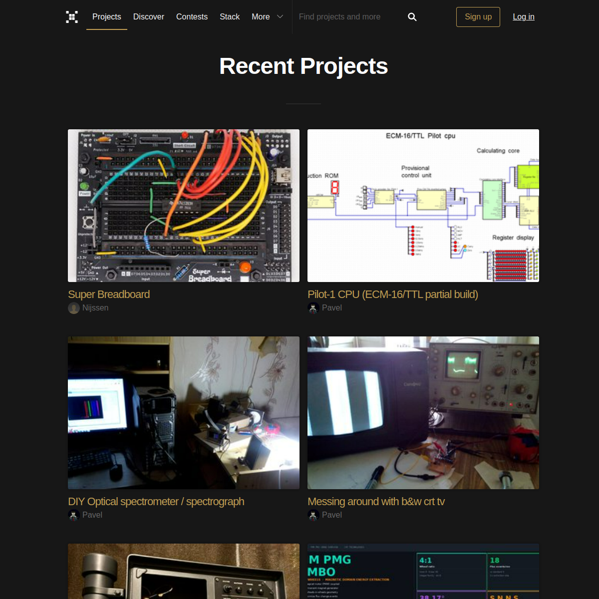599x599 pixels.
Task: Open the b&w crt tv project thumbnail
Action: tap(423, 412)
